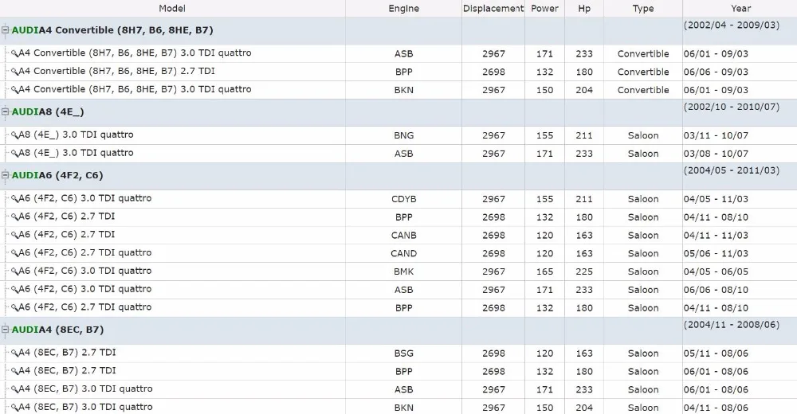Open A8 (4E_) 3.0 TDI quattro BNG model

pyautogui.click(x=76, y=135)
